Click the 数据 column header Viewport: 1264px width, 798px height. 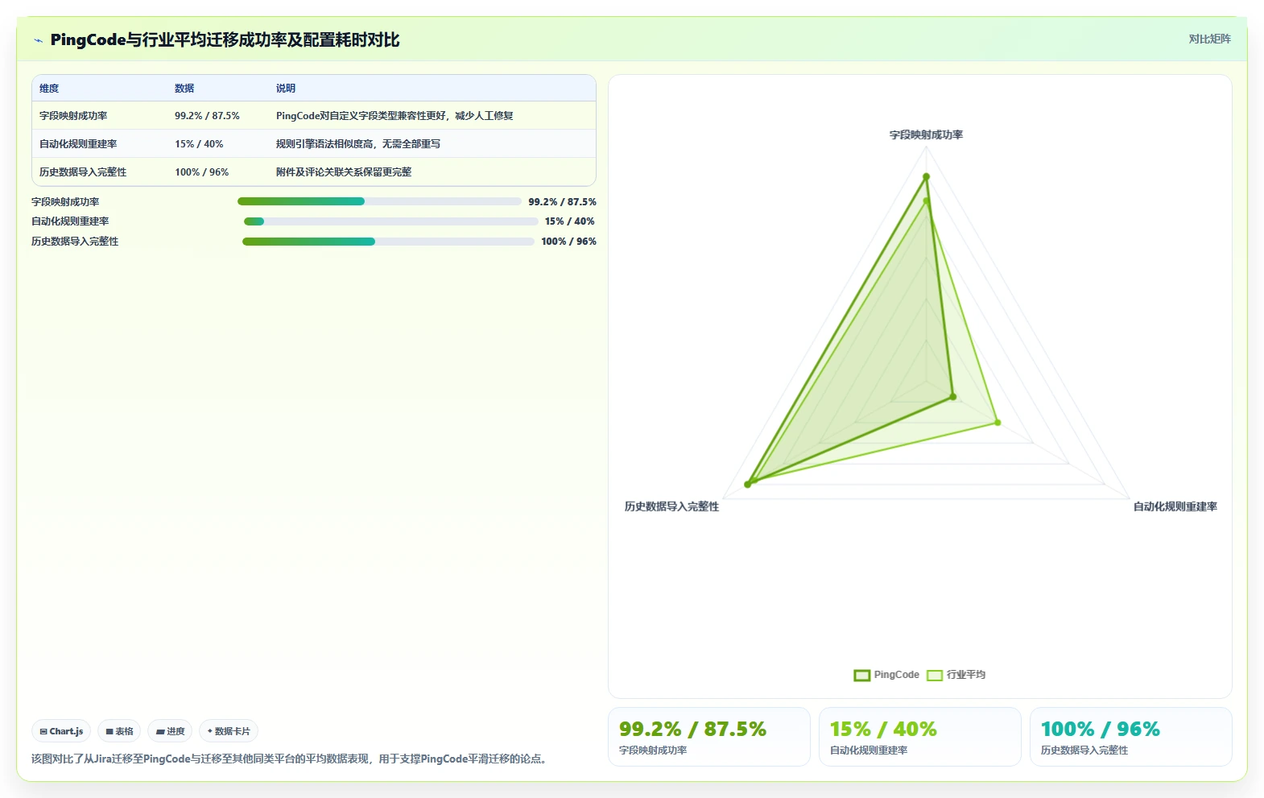(x=184, y=89)
